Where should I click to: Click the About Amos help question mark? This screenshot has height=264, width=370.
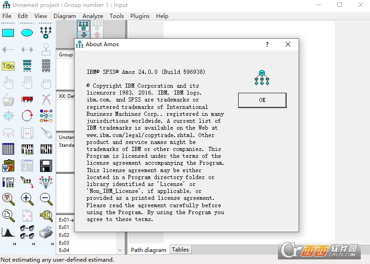pos(267,44)
